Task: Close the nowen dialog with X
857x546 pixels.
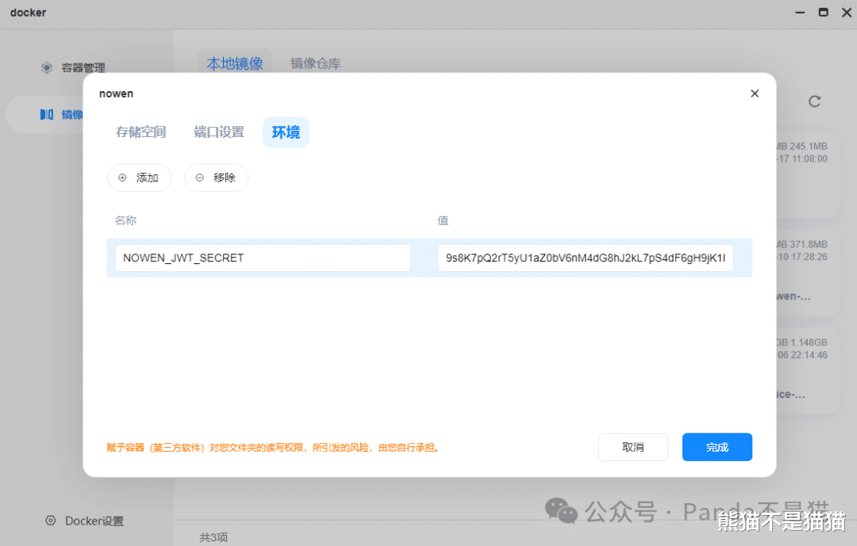Action: (x=755, y=94)
